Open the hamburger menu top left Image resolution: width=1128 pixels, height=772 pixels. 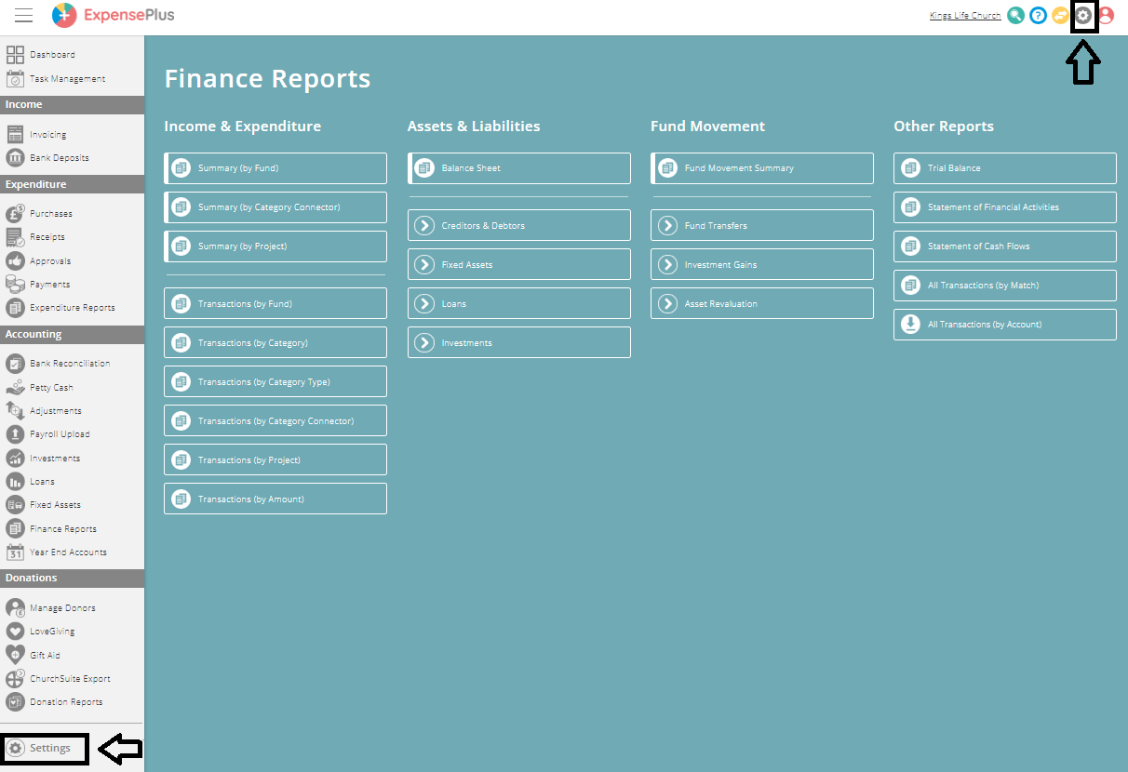click(23, 14)
